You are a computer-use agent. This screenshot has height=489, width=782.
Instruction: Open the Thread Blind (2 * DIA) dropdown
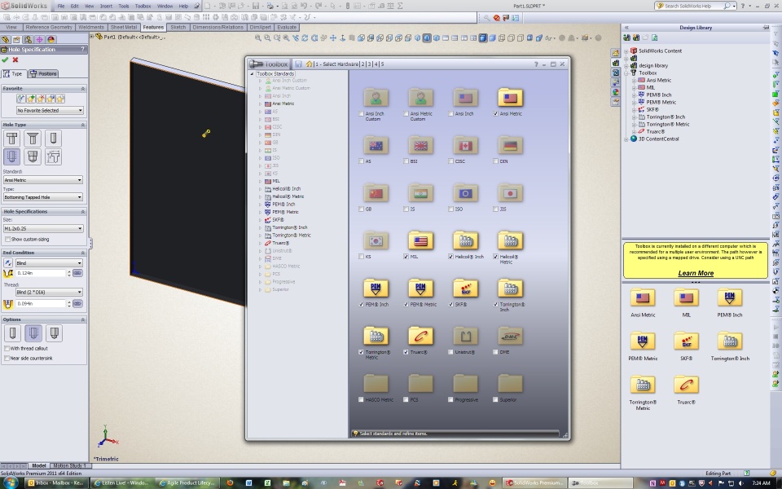click(x=49, y=292)
